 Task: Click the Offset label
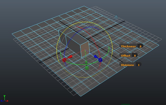click(126, 56)
